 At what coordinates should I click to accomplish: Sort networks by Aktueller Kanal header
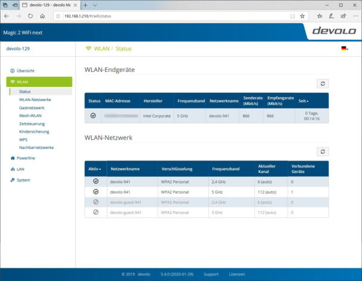click(x=267, y=169)
